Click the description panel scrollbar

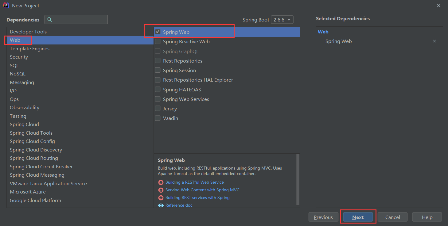coord(298,179)
